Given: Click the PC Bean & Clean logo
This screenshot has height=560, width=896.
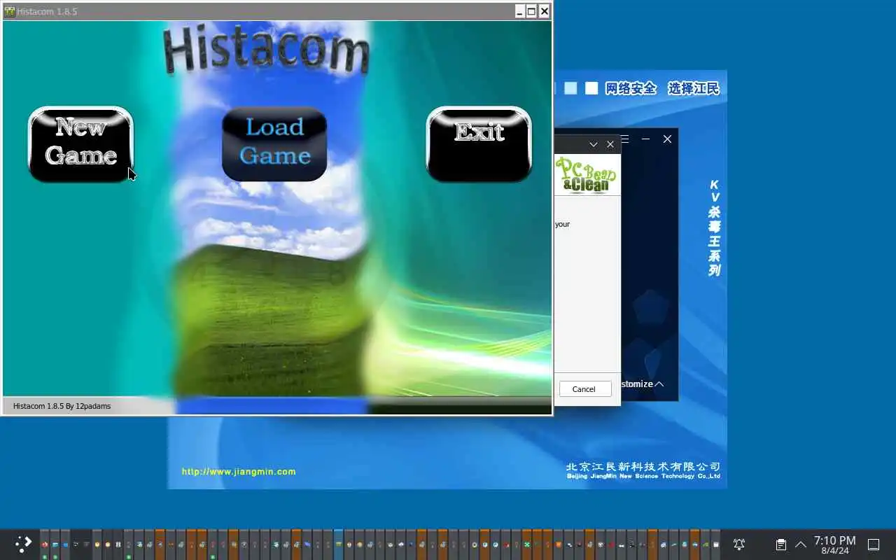Looking at the screenshot, I should [x=587, y=174].
